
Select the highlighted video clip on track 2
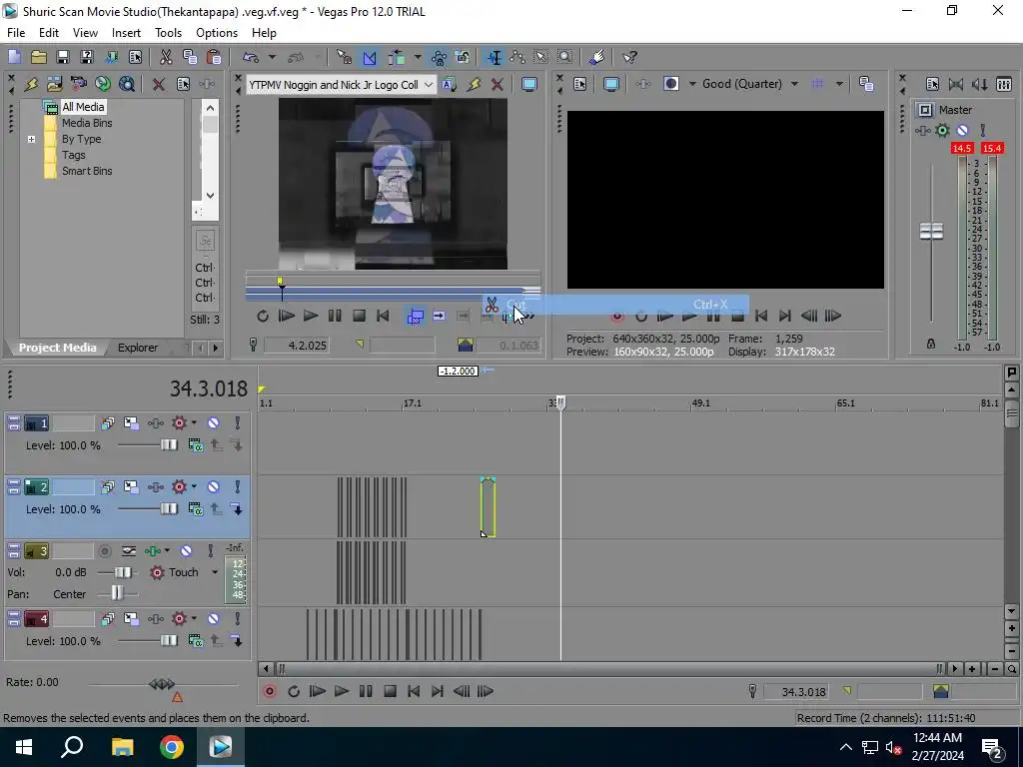point(488,507)
